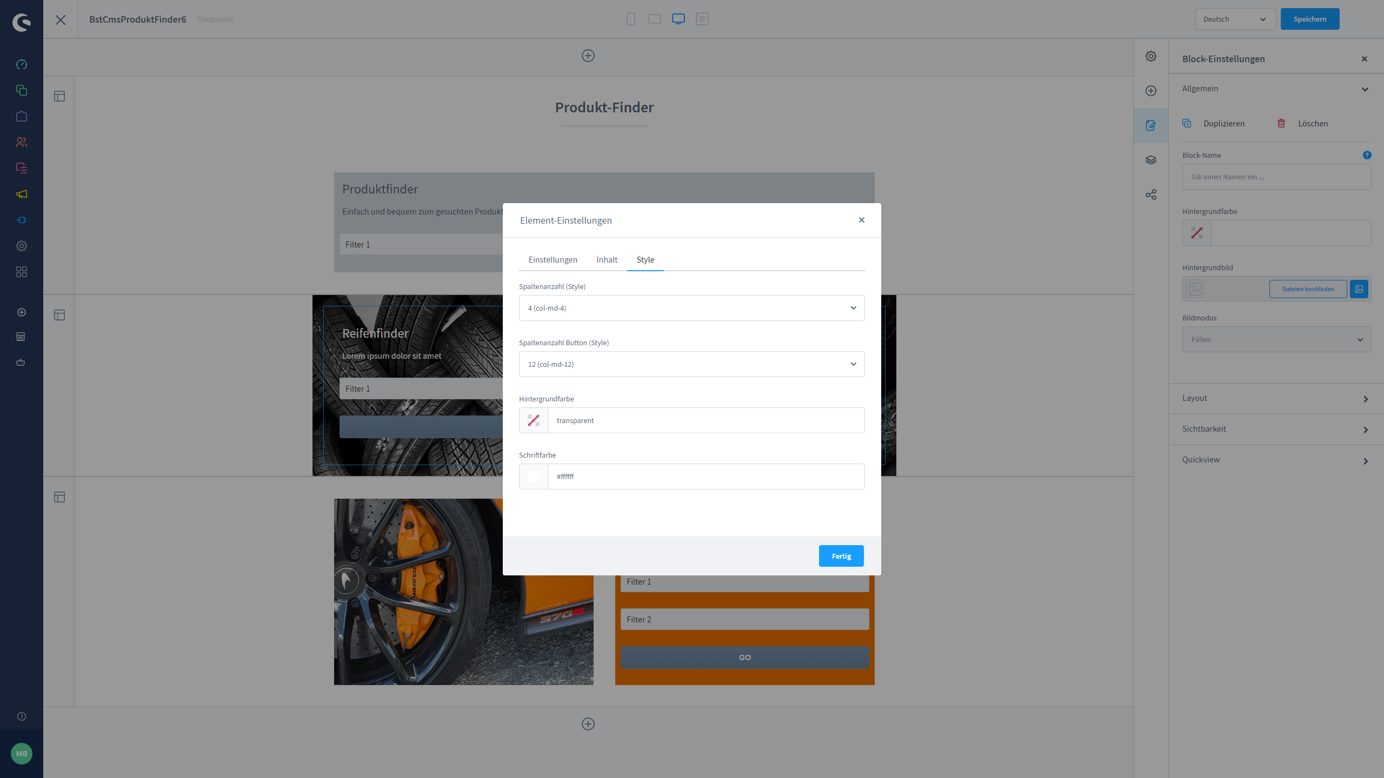Open modal Hintergrundfarbe color swatch
The width and height of the screenshot is (1384, 778).
tap(534, 420)
